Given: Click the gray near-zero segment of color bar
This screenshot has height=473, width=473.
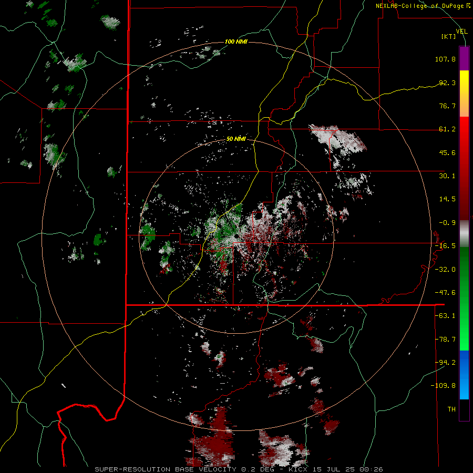Looking at the screenshot, I should (464, 234).
